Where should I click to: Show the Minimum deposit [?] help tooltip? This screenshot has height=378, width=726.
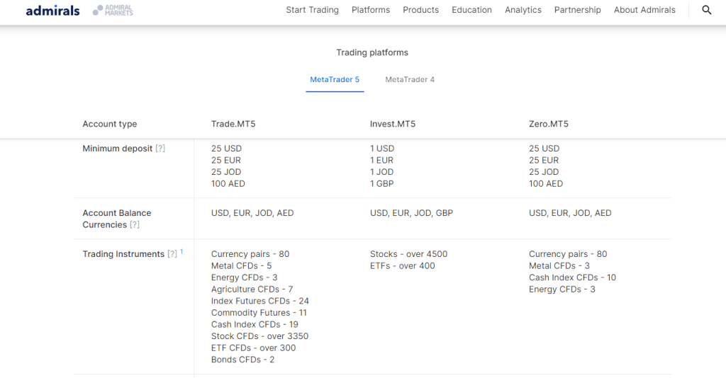click(x=160, y=149)
